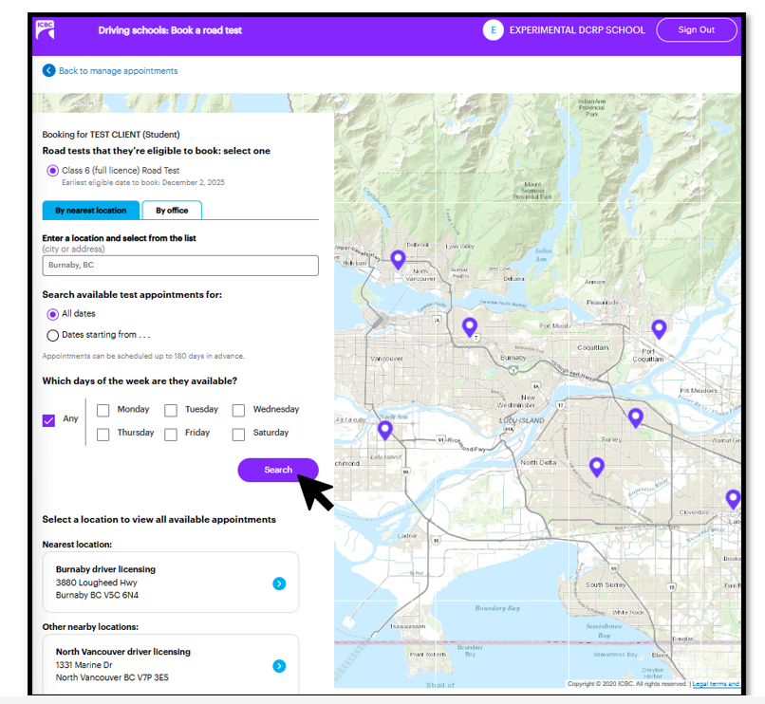Viewport: 765px width, 704px height.
Task: Check the Wednesday checkbox
Action: (238, 410)
